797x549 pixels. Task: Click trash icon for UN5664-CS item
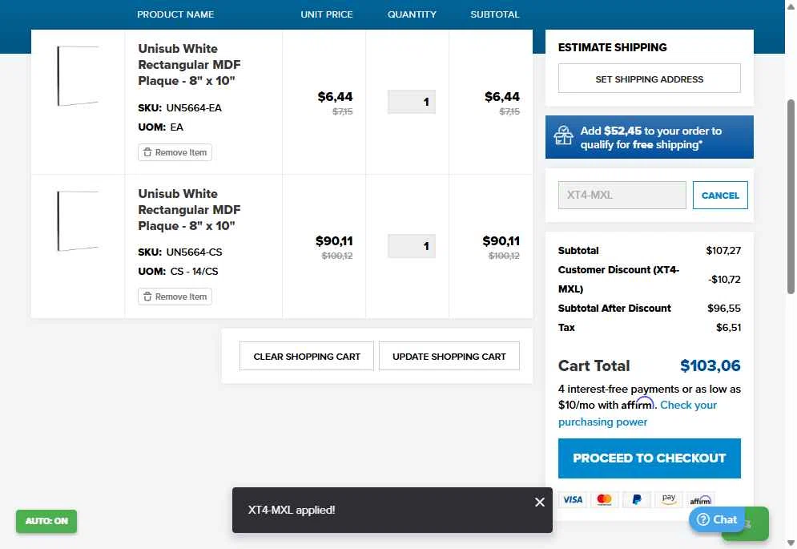(x=147, y=297)
